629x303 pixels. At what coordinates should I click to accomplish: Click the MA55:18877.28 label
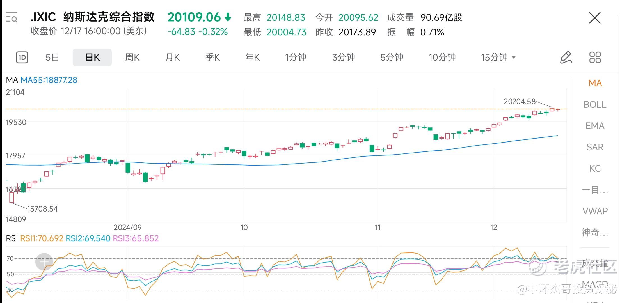(49, 80)
